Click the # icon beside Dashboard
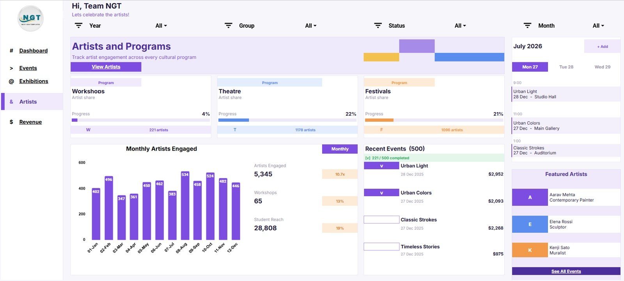The image size is (624, 281). (x=11, y=51)
